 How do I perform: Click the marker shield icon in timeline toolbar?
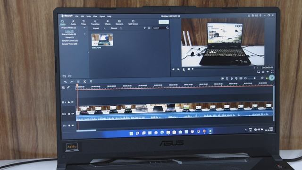pos(227,78)
